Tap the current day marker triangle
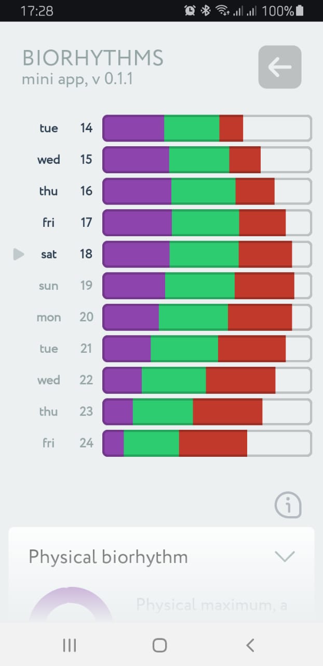The height and width of the screenshot is (666, 323). [19, 254]
